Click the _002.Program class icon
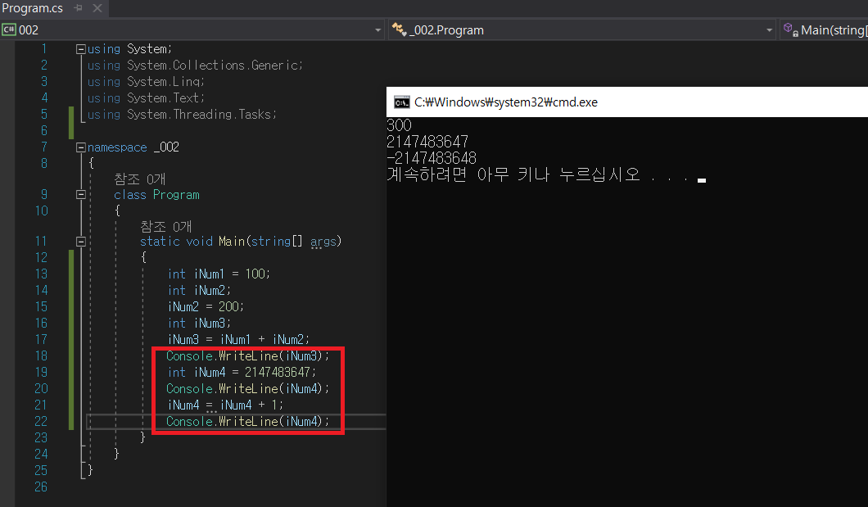This screenshot has width=868, height=507. point(399,29)
